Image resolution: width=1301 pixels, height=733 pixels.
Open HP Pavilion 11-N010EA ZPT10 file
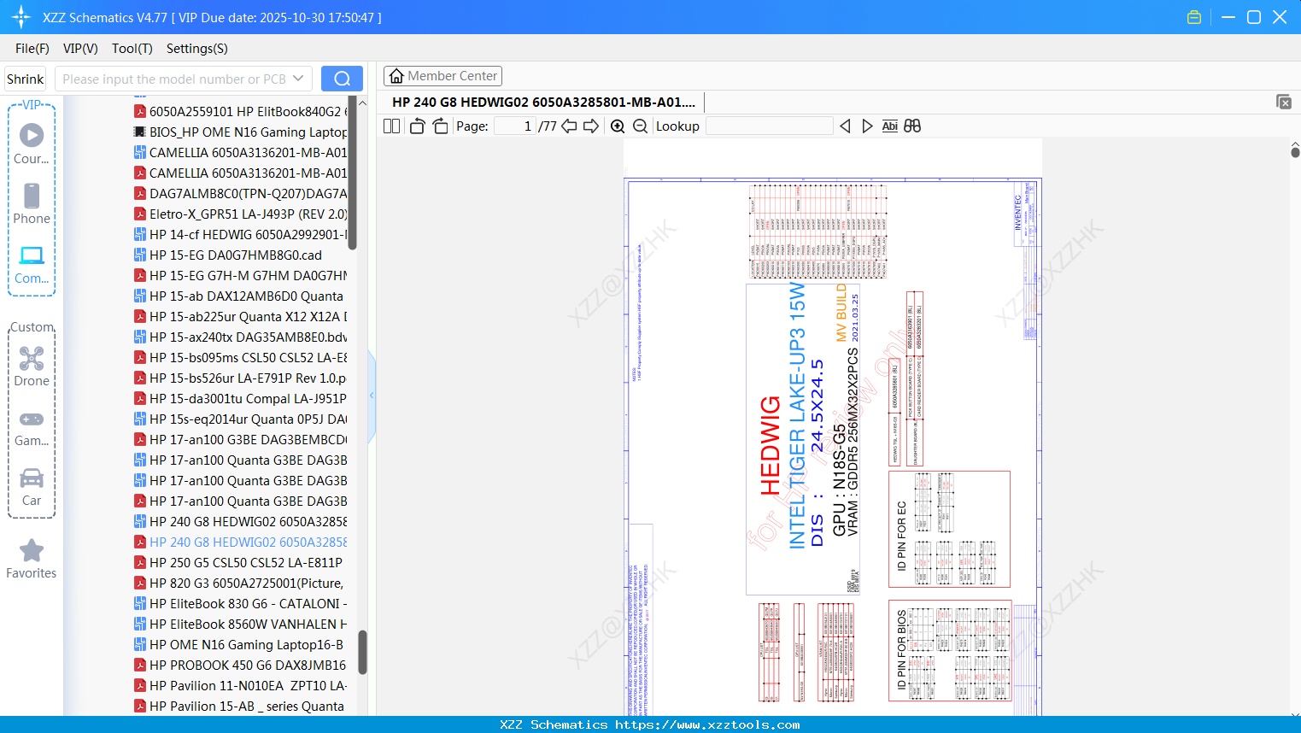pos(240,685)
